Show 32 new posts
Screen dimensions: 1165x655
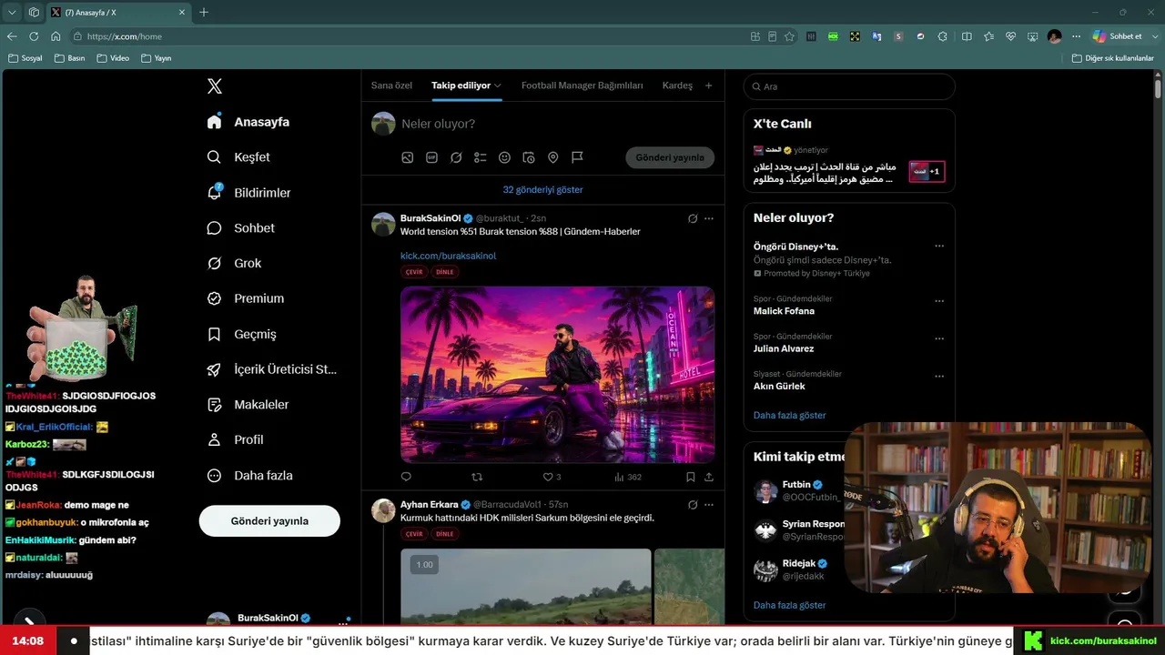pos(542,190)
